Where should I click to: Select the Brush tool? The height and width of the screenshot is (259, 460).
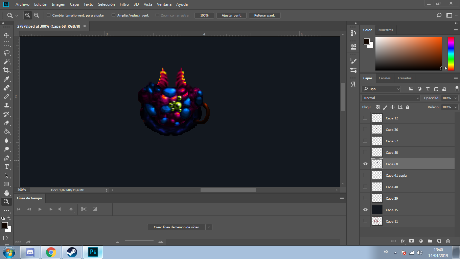pyautogui.click(x=6, y=96)
